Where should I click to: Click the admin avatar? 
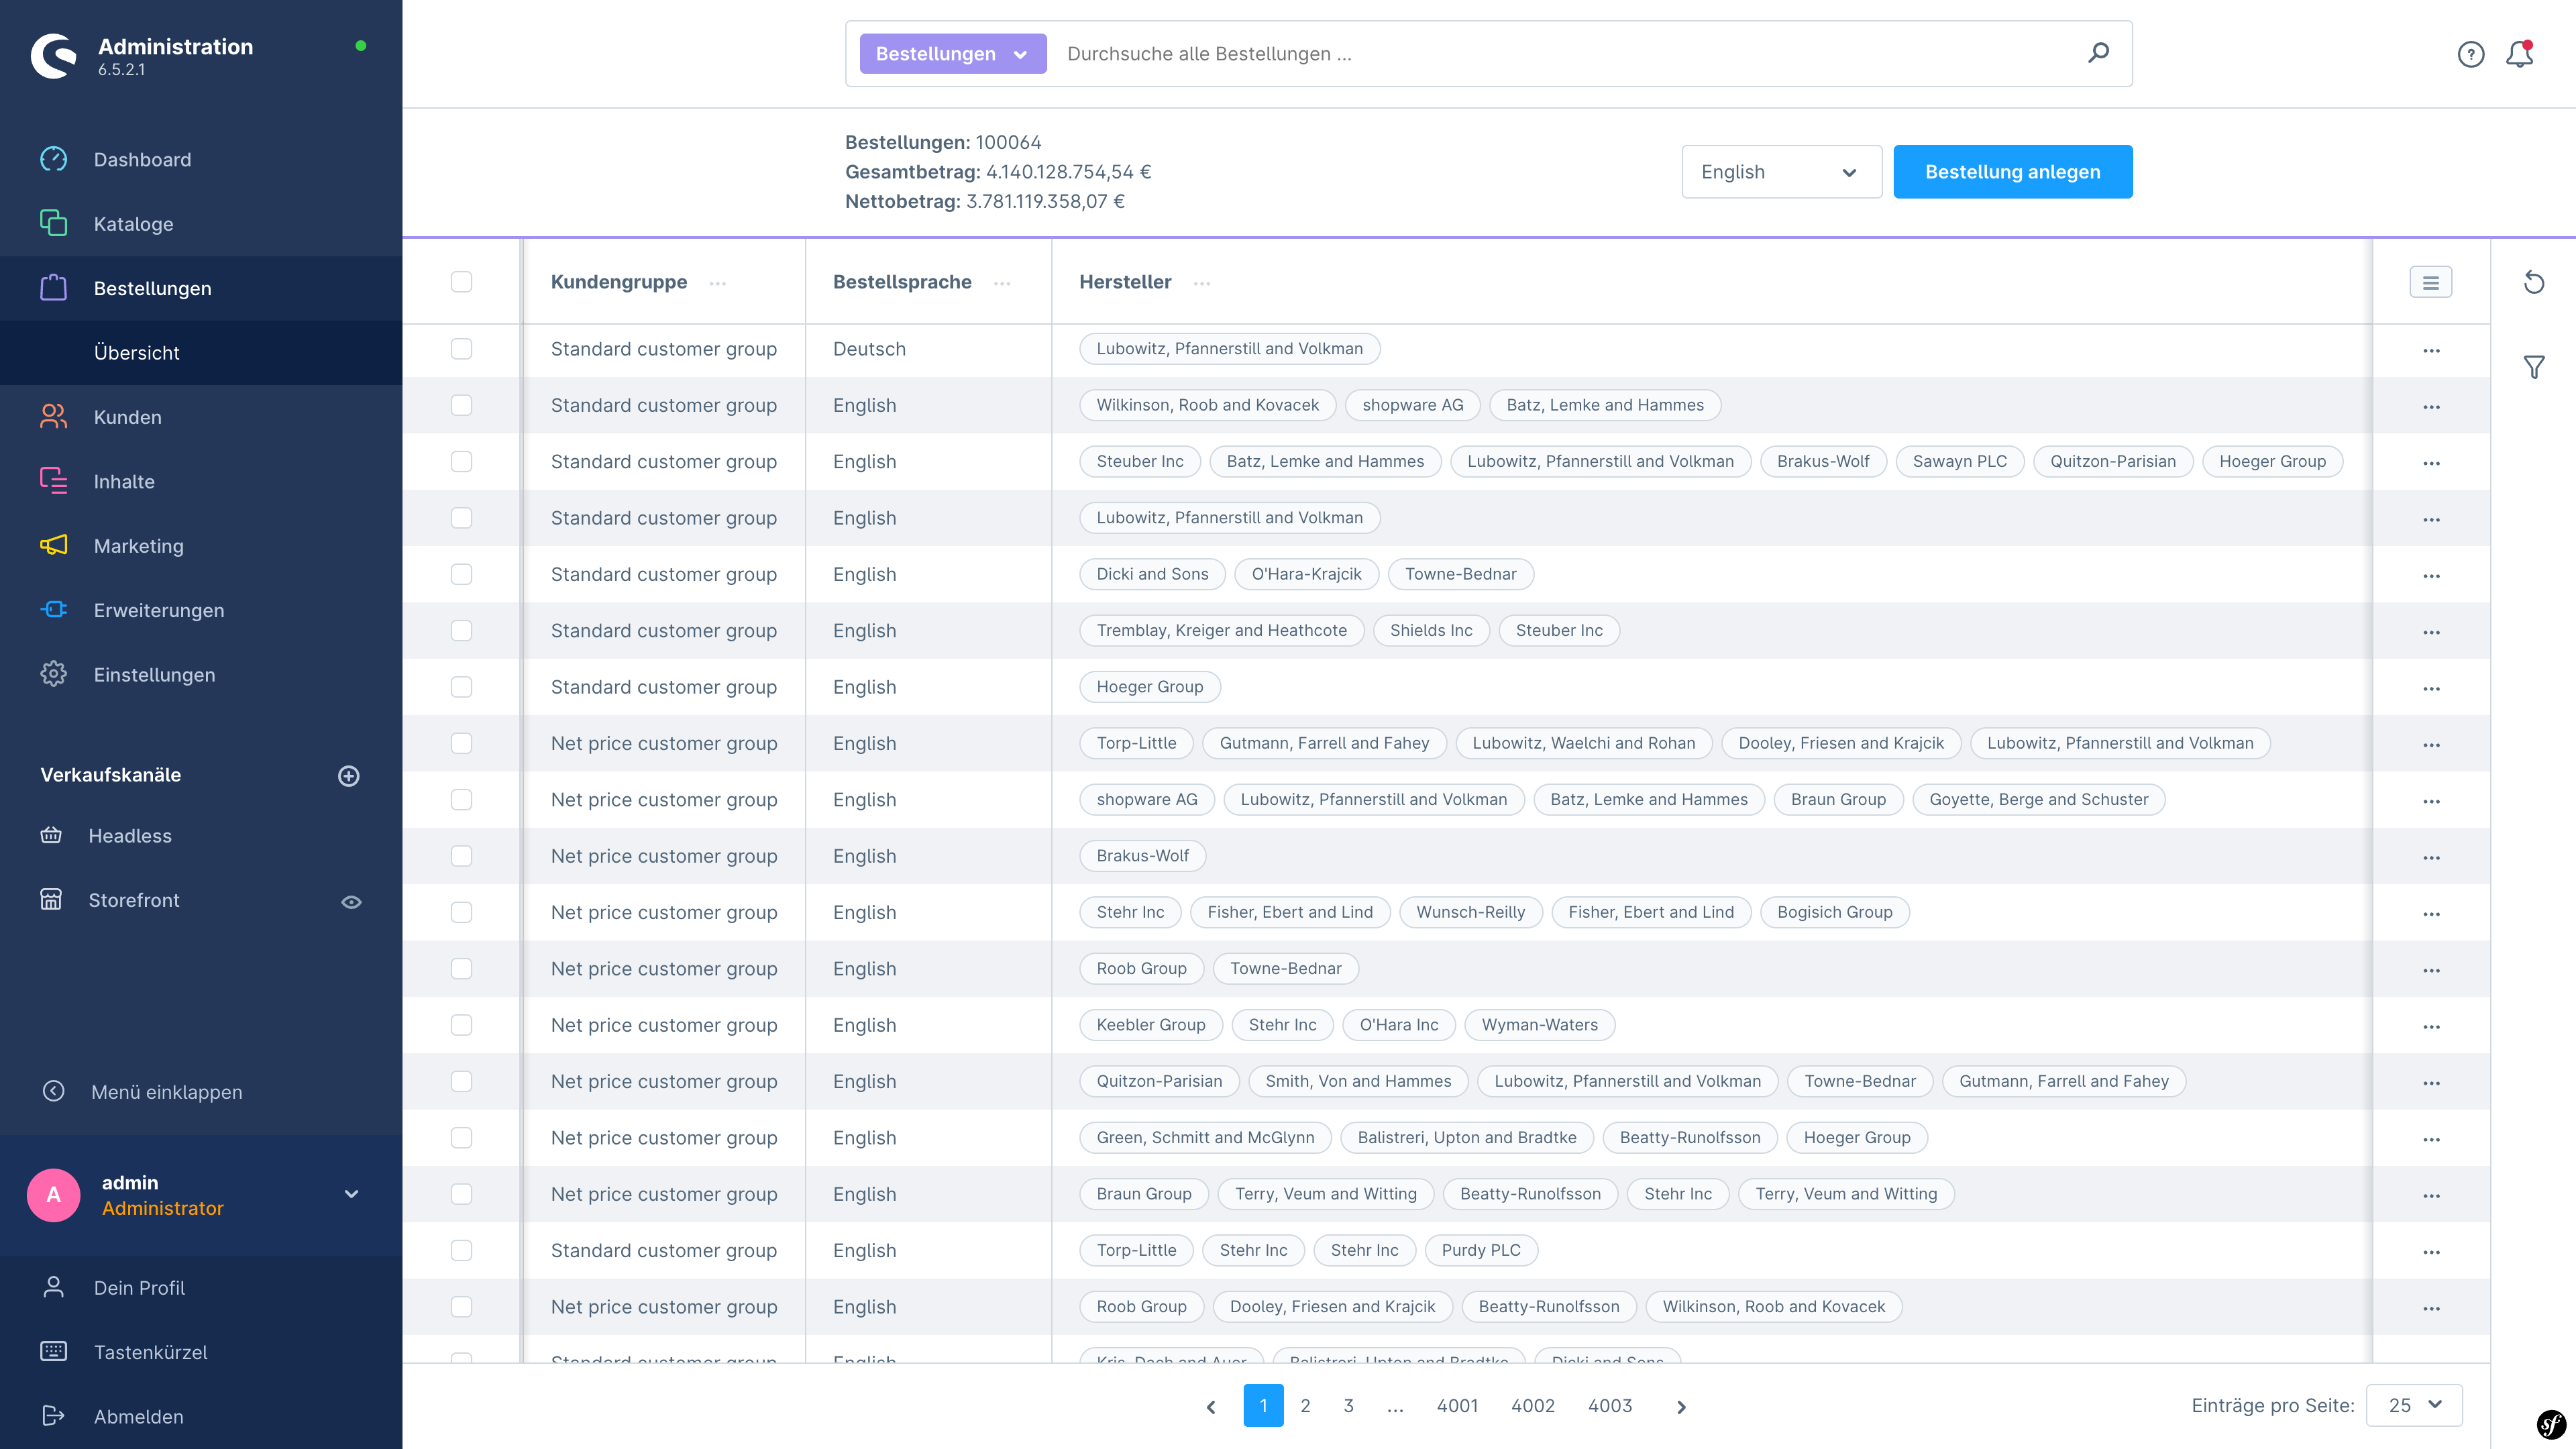[54, 1195]
